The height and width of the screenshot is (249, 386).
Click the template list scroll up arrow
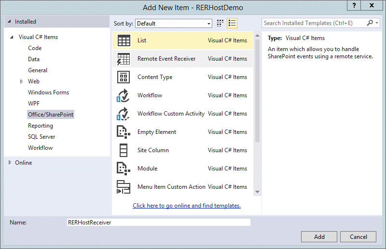[257, 36]
